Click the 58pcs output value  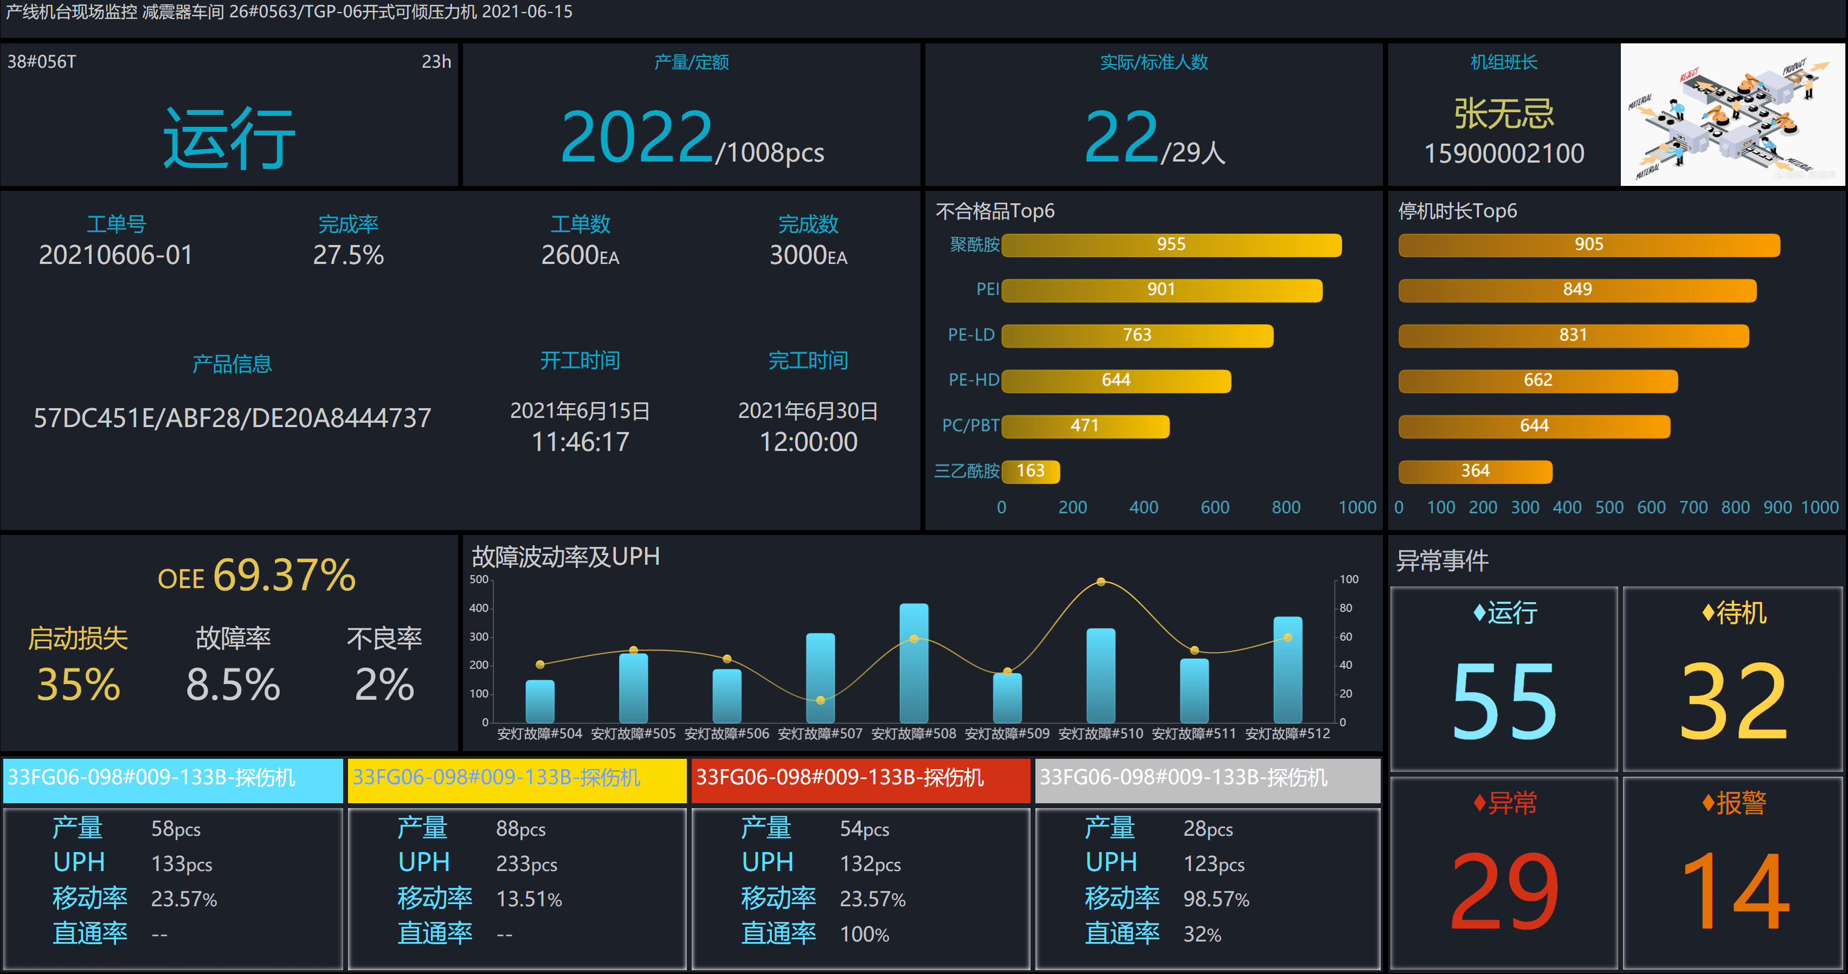click(176, 829)
